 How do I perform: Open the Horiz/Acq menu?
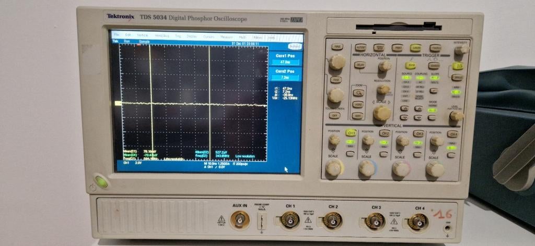click(x=162, y=36)
